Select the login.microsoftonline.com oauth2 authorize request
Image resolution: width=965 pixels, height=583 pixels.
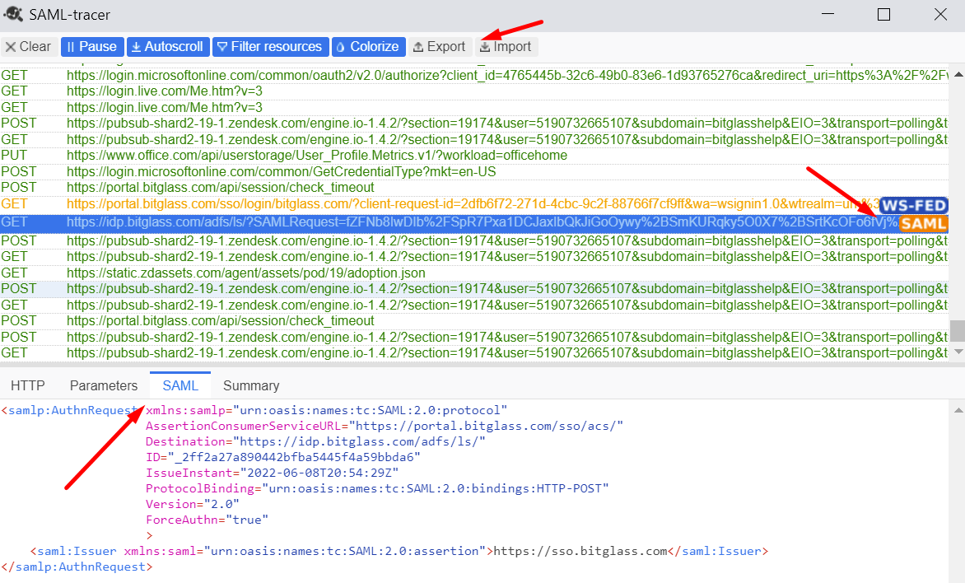coord(474,75)
